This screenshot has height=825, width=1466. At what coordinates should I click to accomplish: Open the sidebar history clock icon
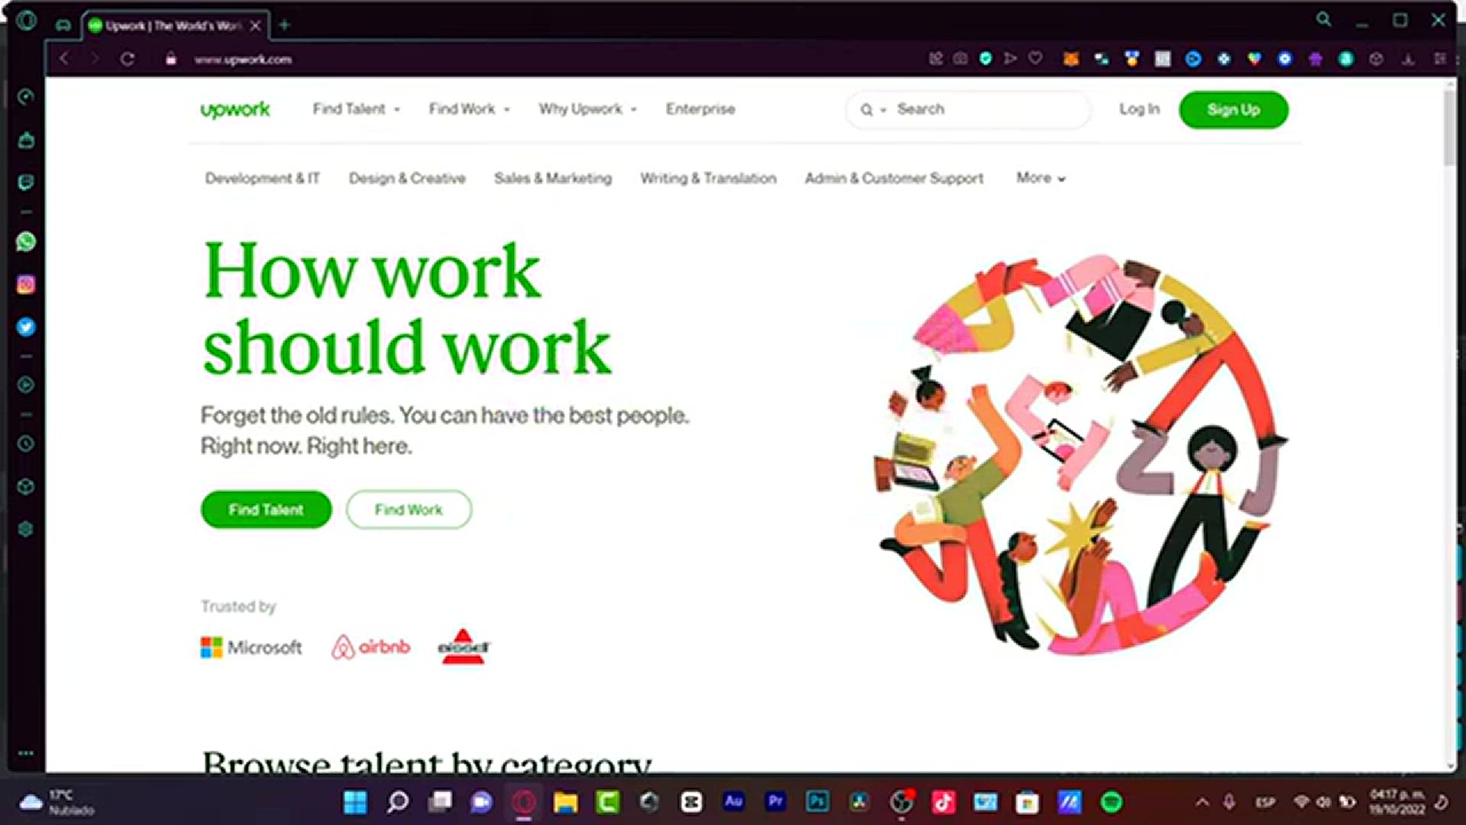pos(25,444)
